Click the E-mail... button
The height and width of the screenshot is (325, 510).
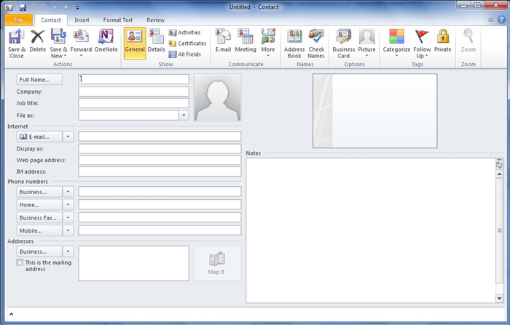(x=39, y=137)
